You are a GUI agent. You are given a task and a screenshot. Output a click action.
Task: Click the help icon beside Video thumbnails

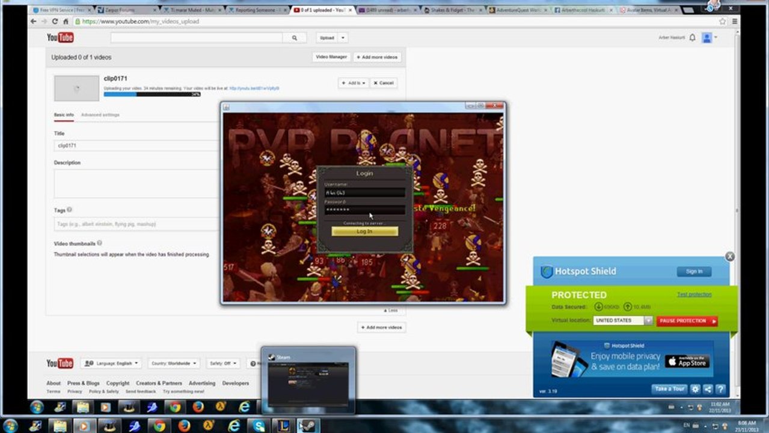99,243
